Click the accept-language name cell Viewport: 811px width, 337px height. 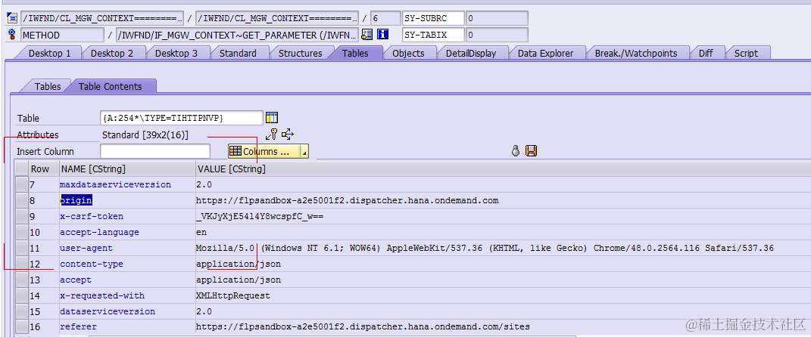point(127,232)
